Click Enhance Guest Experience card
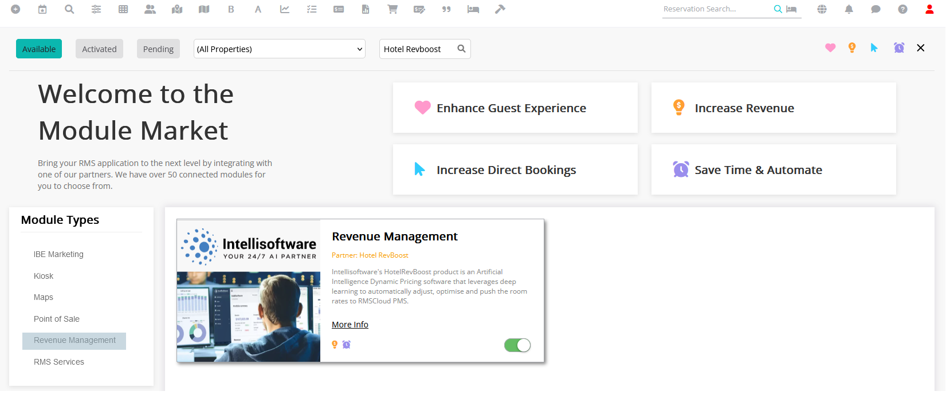 pos(515,108)
